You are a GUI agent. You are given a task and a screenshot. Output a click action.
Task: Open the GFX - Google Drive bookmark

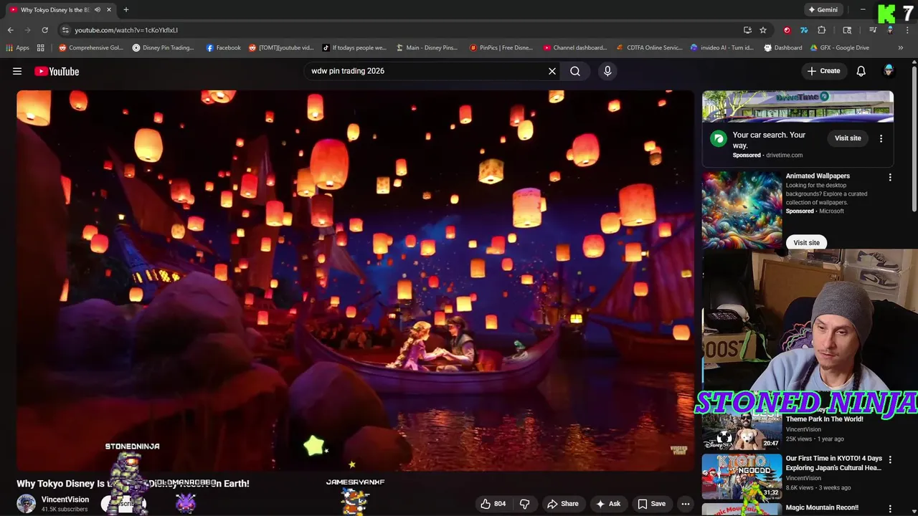point(840,48)
